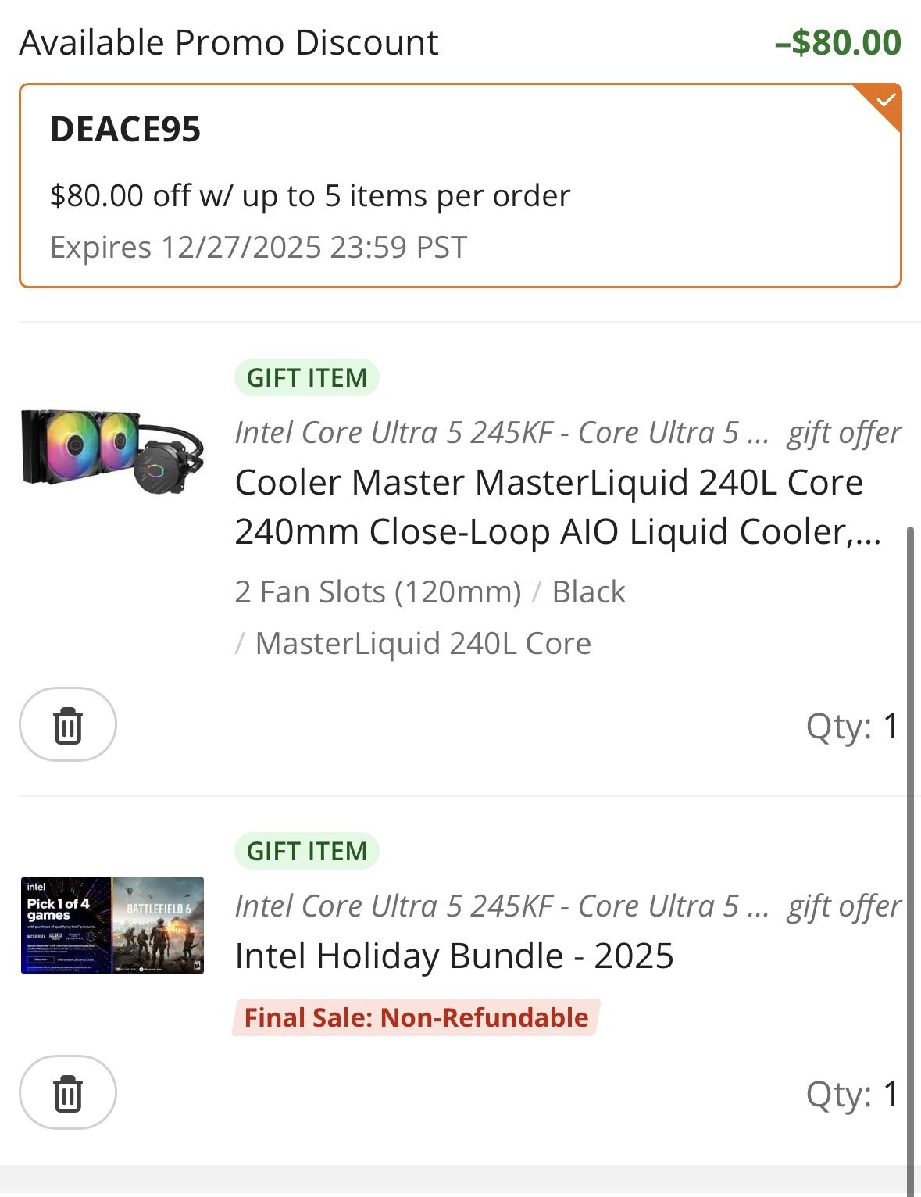Screen dimensions: 921x1197
Task: Open the Intel Holiday Bundle thumbnail image
Action: pos(112,925)
